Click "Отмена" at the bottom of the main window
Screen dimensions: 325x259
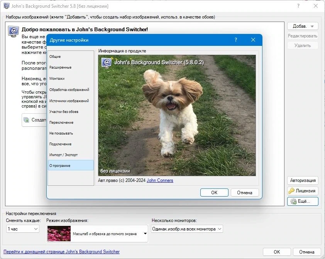click(x=307, y=252)
